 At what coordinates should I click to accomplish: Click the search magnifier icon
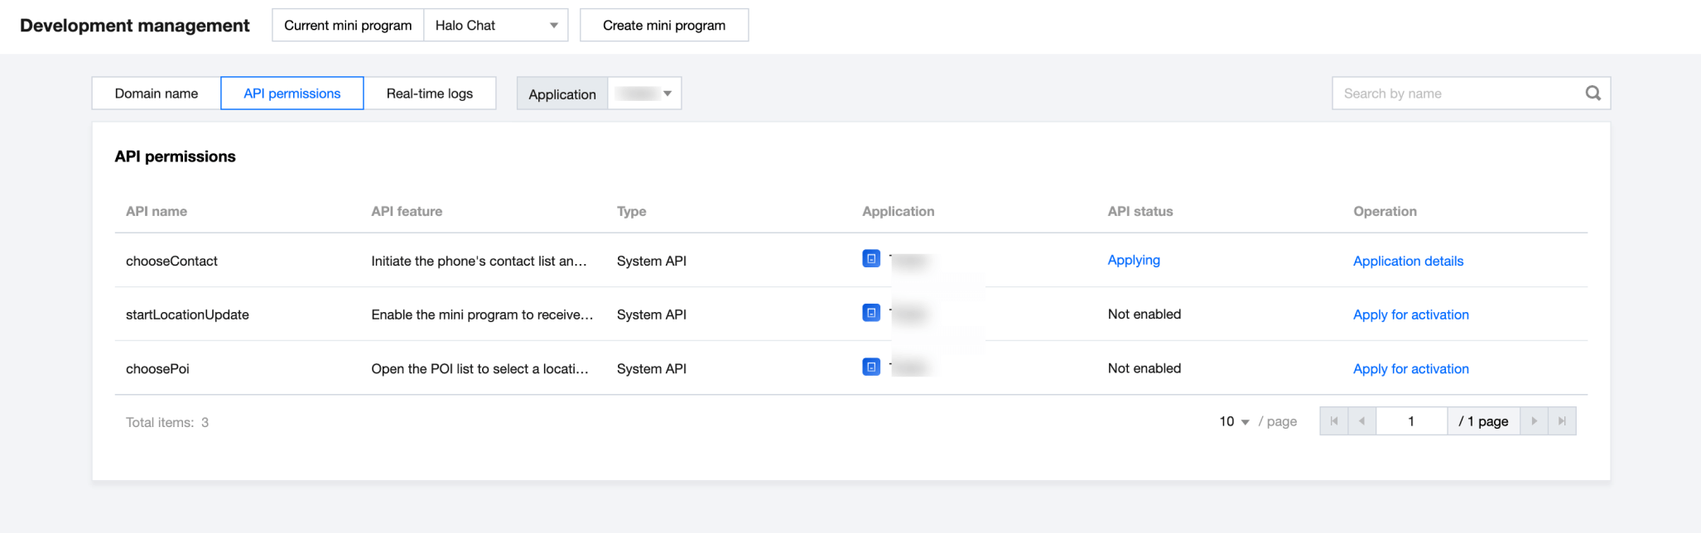coord(1593,94)
